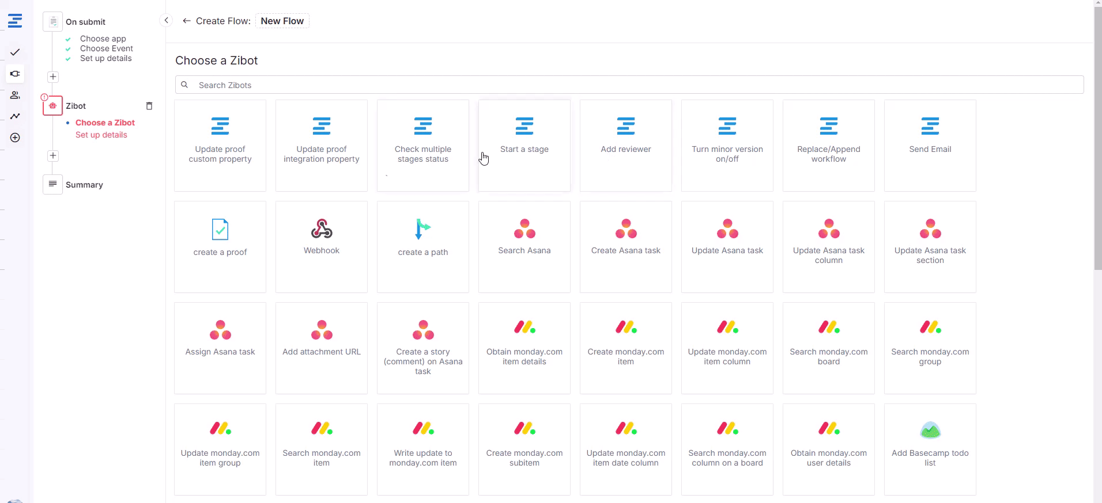Choose Update monday.com item date column Zibot
The height and width of the screenshot is (503, 1102).
626,449
